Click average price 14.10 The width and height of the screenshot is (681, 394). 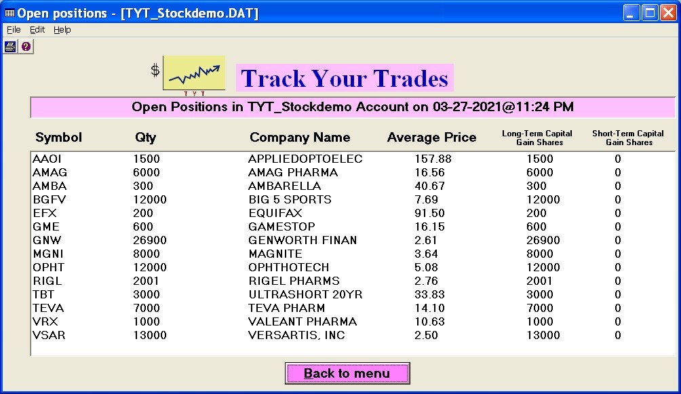tap(429, 308)
